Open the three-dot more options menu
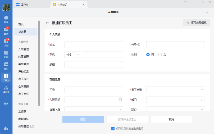This screenshot has width=214, height=134. pos(207,12)
